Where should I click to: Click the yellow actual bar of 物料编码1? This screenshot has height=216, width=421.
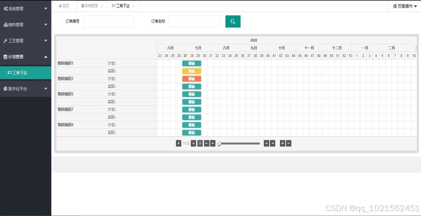coord(192,71)
